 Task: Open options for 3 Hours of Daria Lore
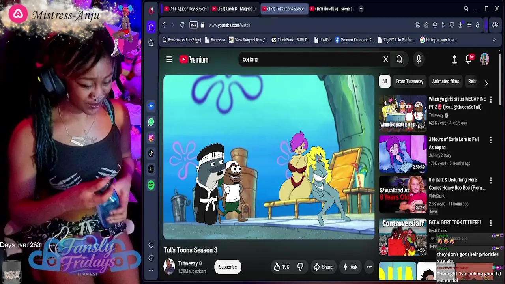tap(491, 140)
